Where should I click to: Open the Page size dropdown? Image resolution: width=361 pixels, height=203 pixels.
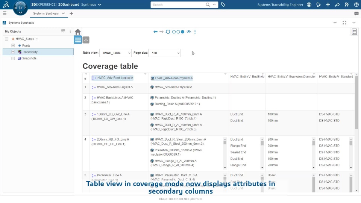click(164, 53)
